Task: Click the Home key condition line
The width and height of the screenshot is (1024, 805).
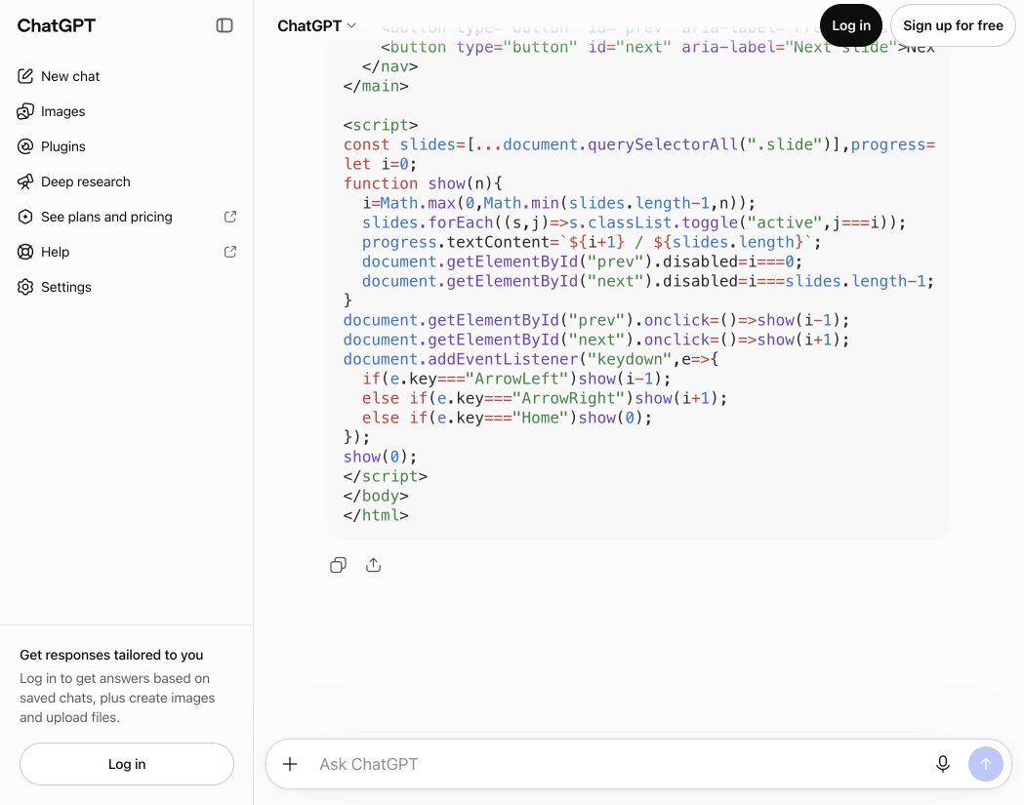Action: (508, 418)
